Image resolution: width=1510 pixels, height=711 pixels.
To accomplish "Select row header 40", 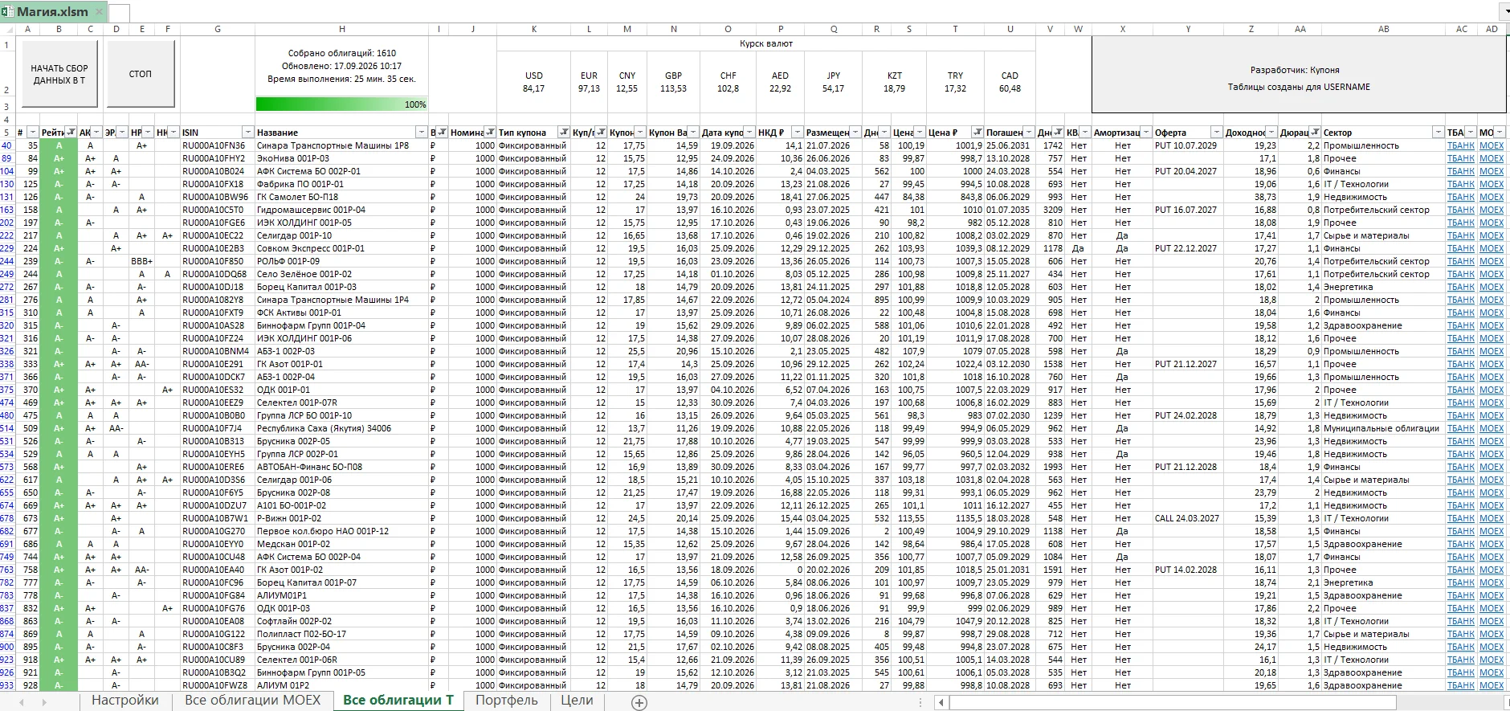I will 7,145.
